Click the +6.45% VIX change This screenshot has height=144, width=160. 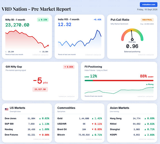(98, 20)
